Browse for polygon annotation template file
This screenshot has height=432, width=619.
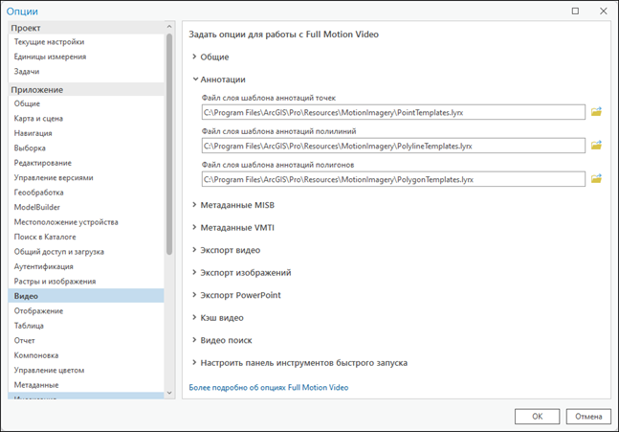click(x=596, y=179)
